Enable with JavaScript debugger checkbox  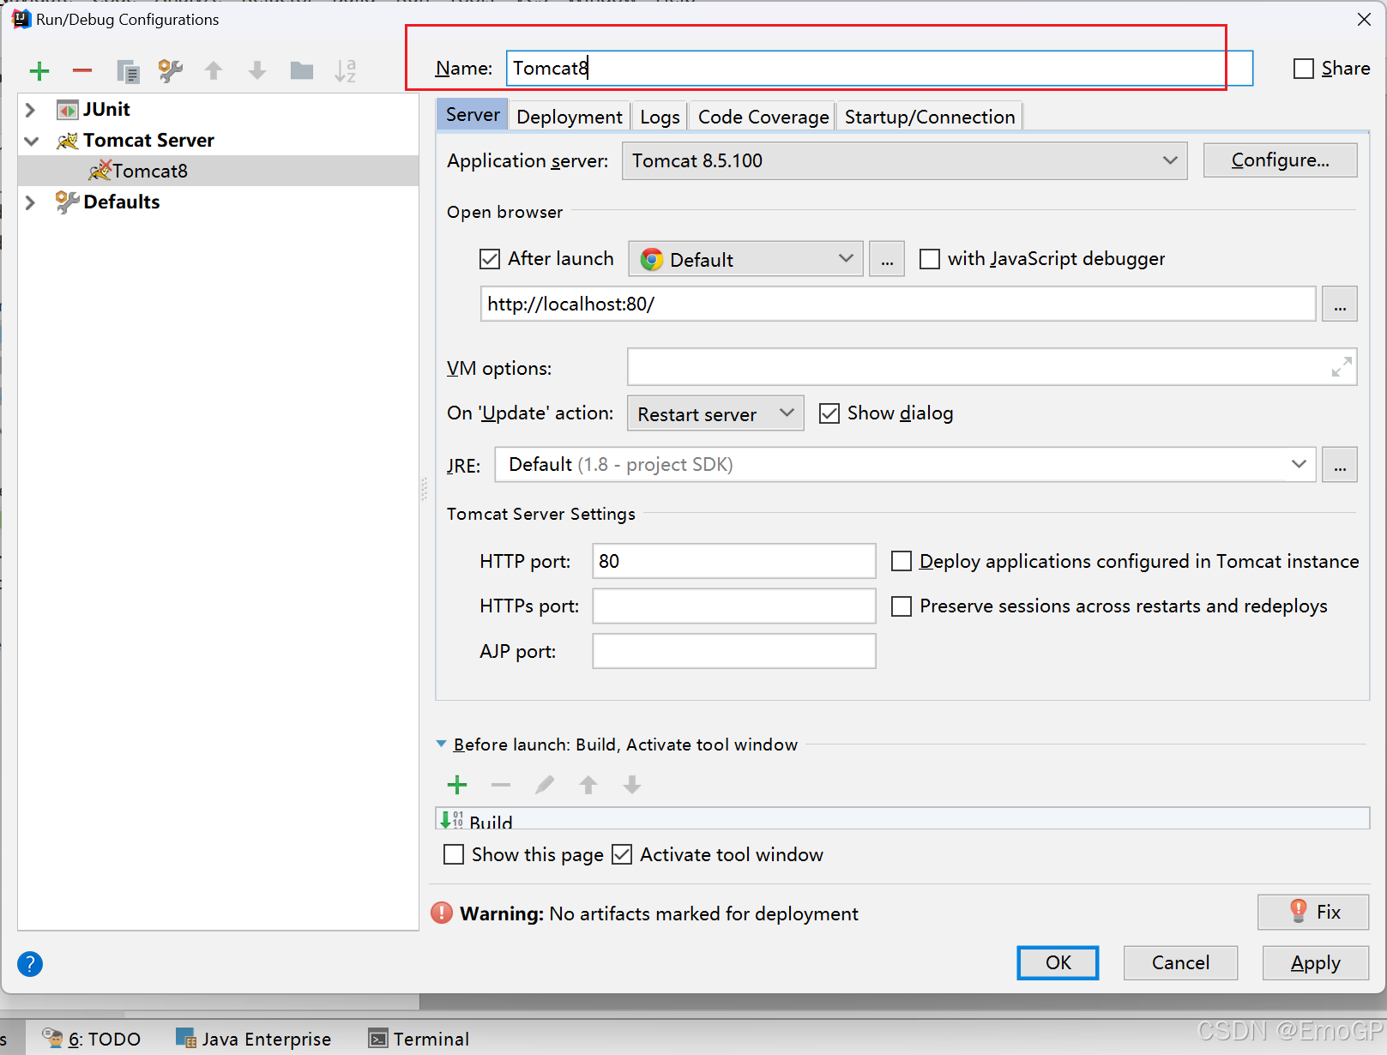click(x=930, y=259)
